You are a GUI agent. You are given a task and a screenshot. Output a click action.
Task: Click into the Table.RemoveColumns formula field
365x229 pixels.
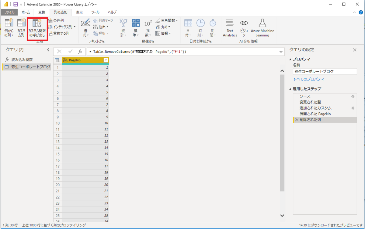tap(182, 52)
